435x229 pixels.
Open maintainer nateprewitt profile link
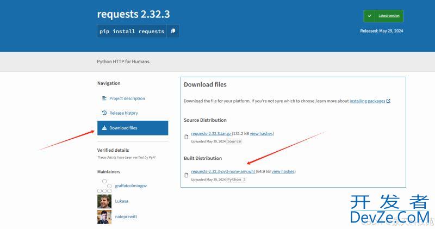126,216
